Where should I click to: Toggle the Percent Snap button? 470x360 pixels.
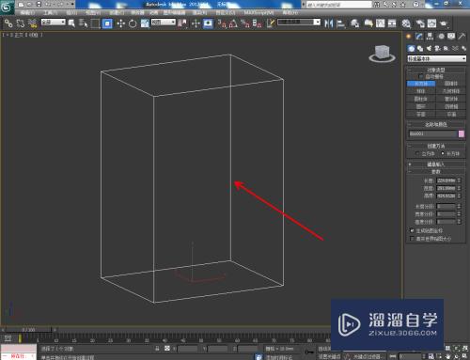245,23
